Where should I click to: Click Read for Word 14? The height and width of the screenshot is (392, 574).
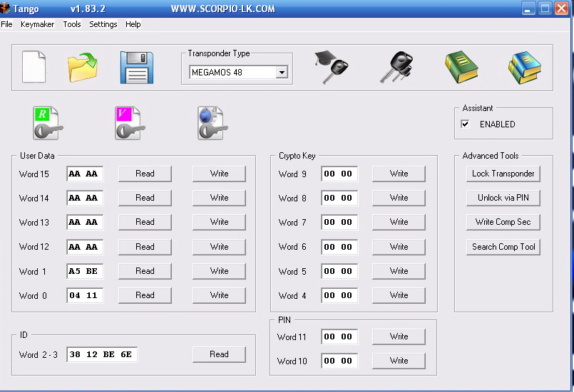pos(145,198)
